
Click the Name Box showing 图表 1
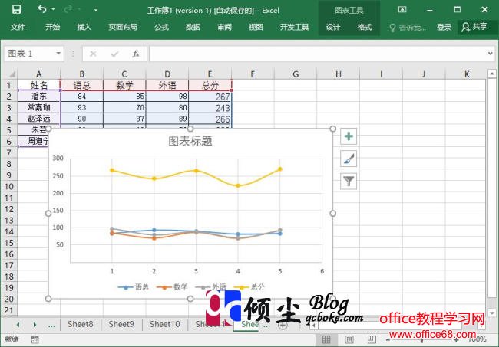click(x=29, y=54)
